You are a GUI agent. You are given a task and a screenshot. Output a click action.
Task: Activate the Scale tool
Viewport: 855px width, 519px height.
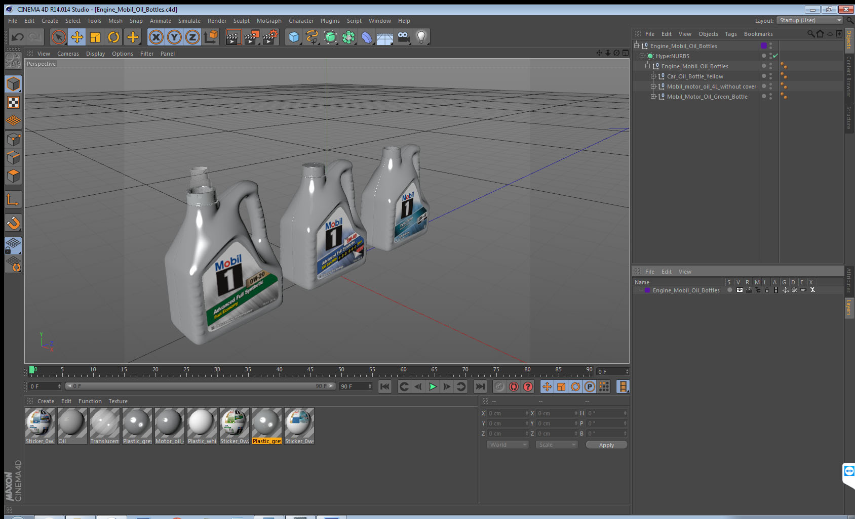(95, 37)
